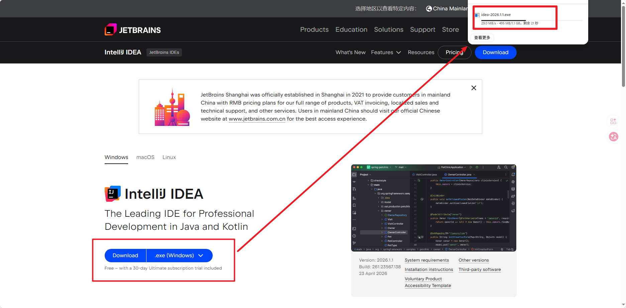Viewport: 626px width, 308px height.
Task: Open the Other versions link
Action: coord(474,260)
